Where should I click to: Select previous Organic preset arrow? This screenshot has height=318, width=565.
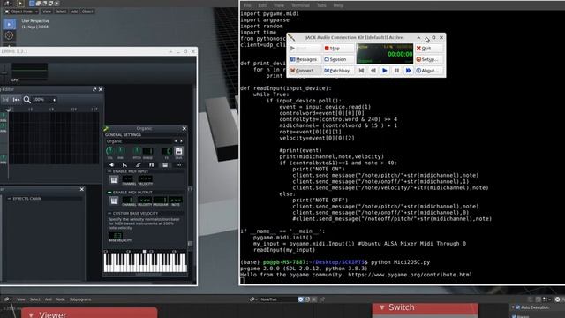coord(176,141)
